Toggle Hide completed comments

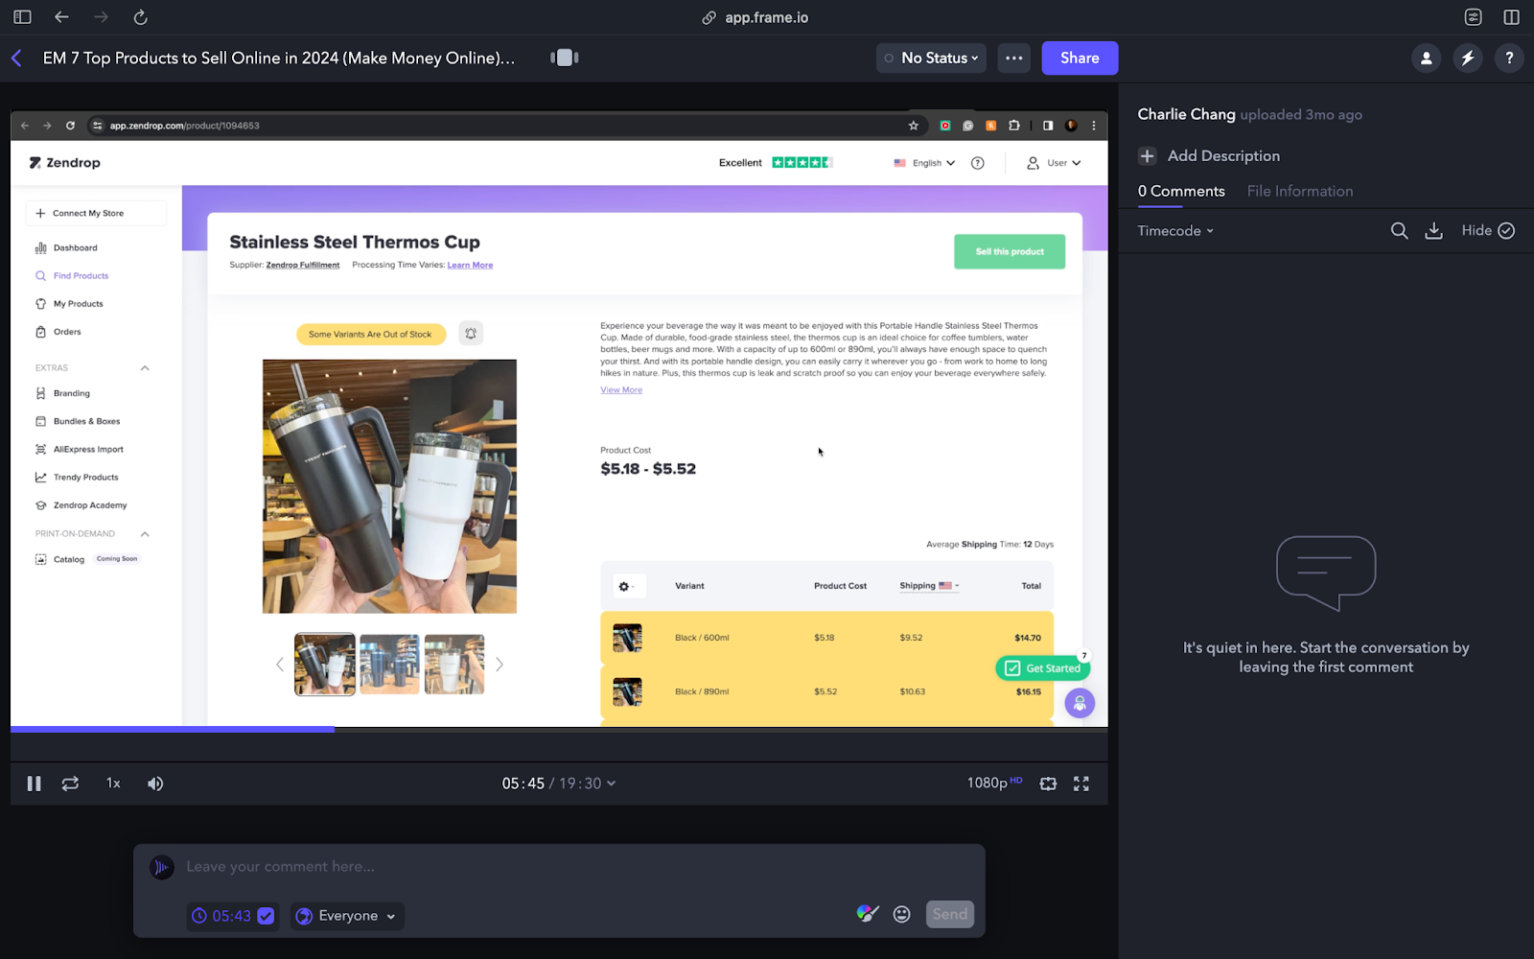(1488, 230)
